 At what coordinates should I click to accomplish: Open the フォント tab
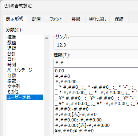coord(56,19)
